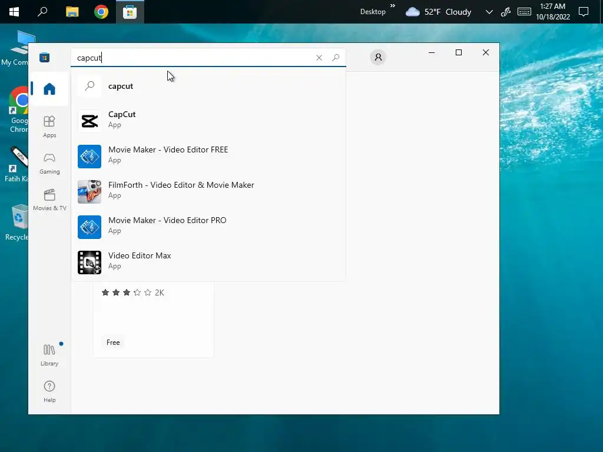Image resolution: width=603 pixels, height=452 pixels.
Task: Click the 2K star rating on card
Action: point(132,293)
